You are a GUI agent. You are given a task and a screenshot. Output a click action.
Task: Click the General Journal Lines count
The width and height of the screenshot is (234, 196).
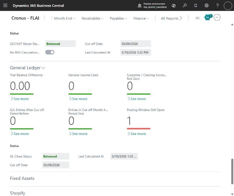tap(71, 86)
